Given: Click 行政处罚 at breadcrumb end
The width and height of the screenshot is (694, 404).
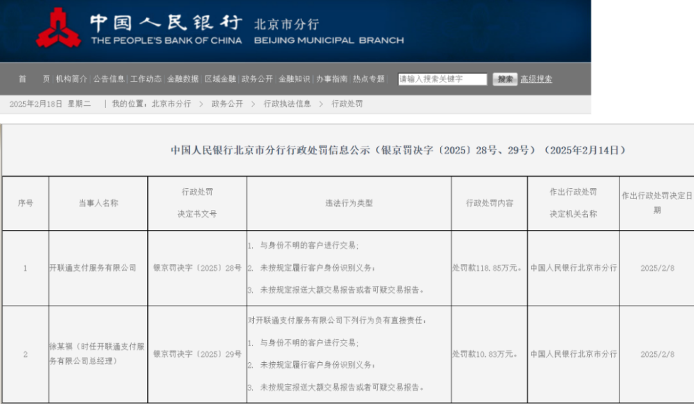Looking at the screenshot, I should [x=347, y=103].
